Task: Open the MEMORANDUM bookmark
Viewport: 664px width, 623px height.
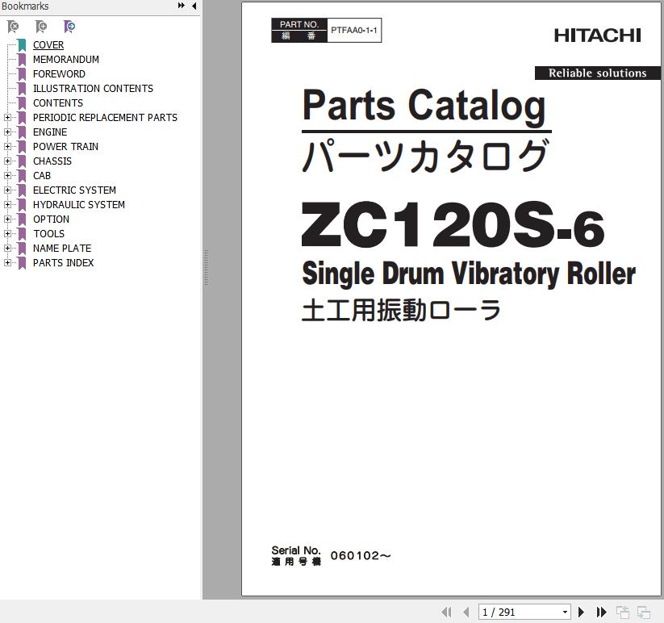Action: [66, 59]
